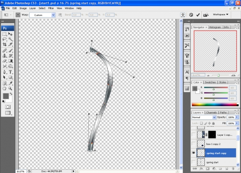Select the Zoom tool
This screenshot has width=241, height=173.
pyautogui.click(x=10, y=89)
